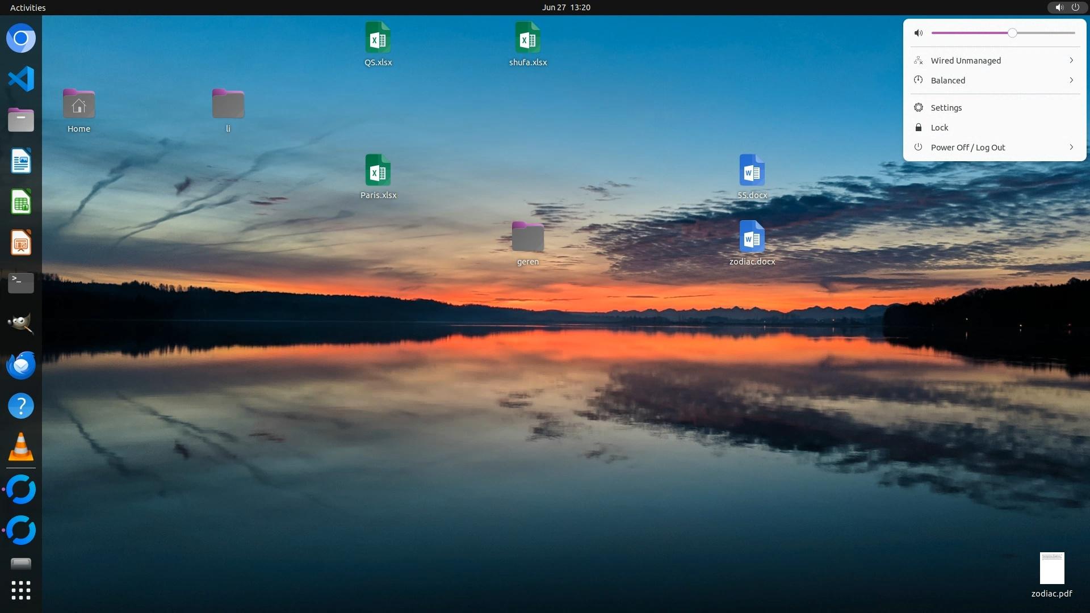Launch VLC media player from dock
This screenshot has height=613, width=1090.
tap(21, 447)
